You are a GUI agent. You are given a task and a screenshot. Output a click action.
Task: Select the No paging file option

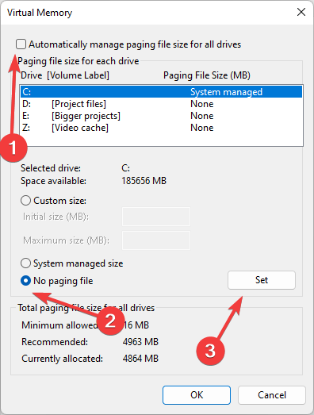(x=25, y=281)
